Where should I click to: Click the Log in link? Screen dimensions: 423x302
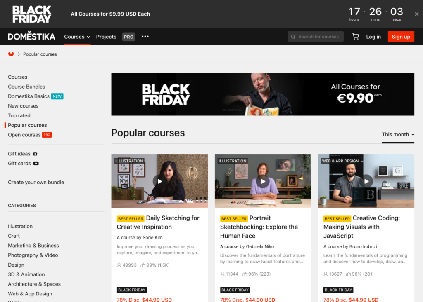coord(373,37)
